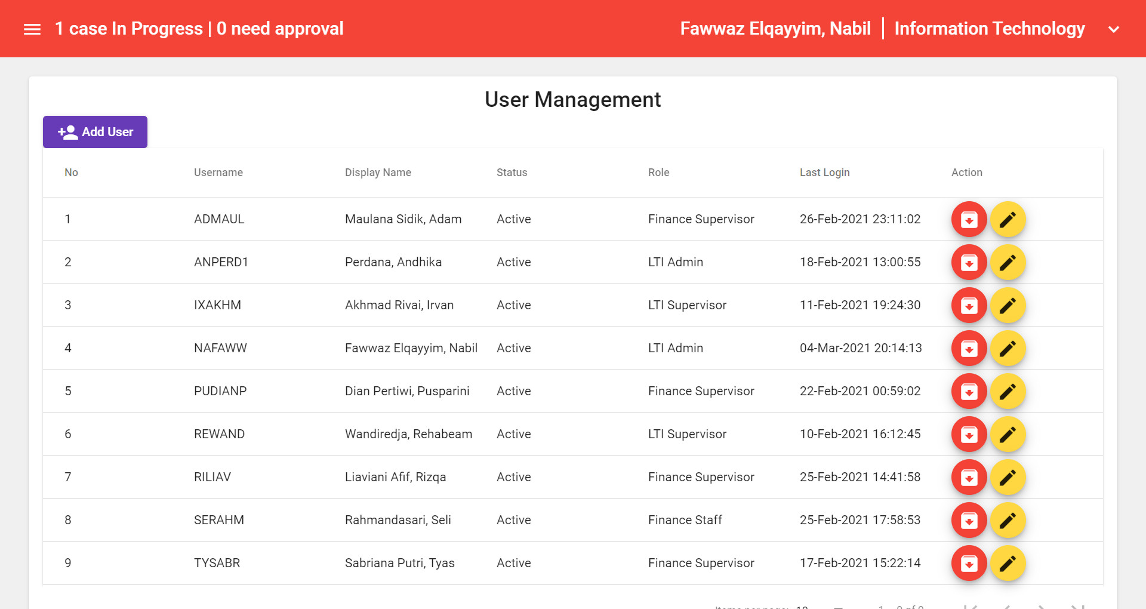1146x609 pixels.
Task: Click the Information Technology department label
Action: [x=990, y=28]
